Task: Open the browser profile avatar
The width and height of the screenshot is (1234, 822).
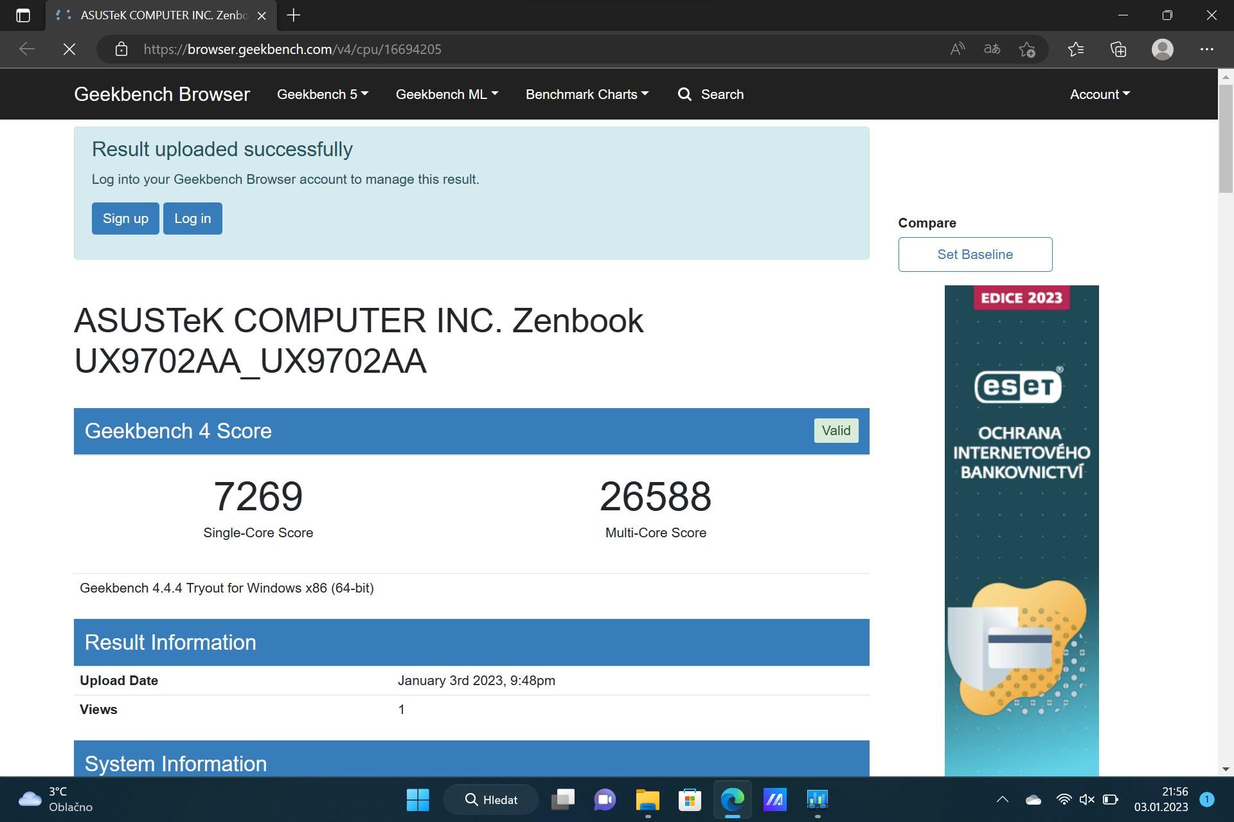Action: tap(1163, 49)
